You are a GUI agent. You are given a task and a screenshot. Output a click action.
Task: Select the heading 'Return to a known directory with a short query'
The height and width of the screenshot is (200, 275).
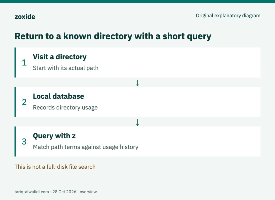click(x=113, y=36)
